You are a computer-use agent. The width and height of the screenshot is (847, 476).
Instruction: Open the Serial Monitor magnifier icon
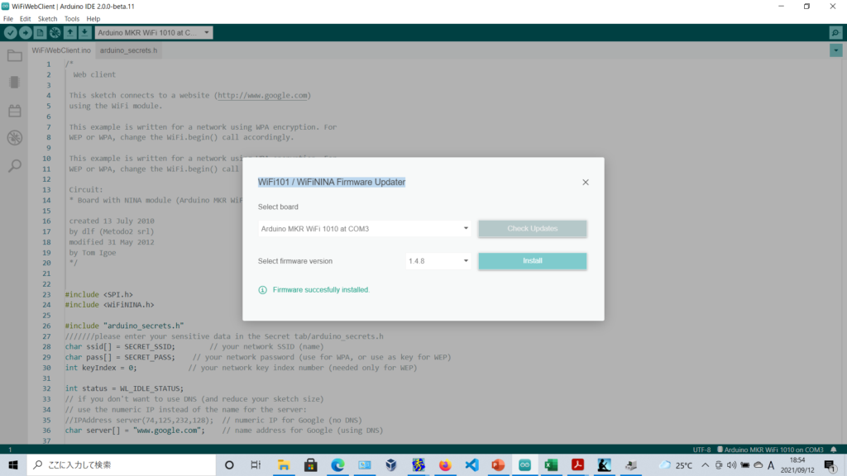coord(835,33)
